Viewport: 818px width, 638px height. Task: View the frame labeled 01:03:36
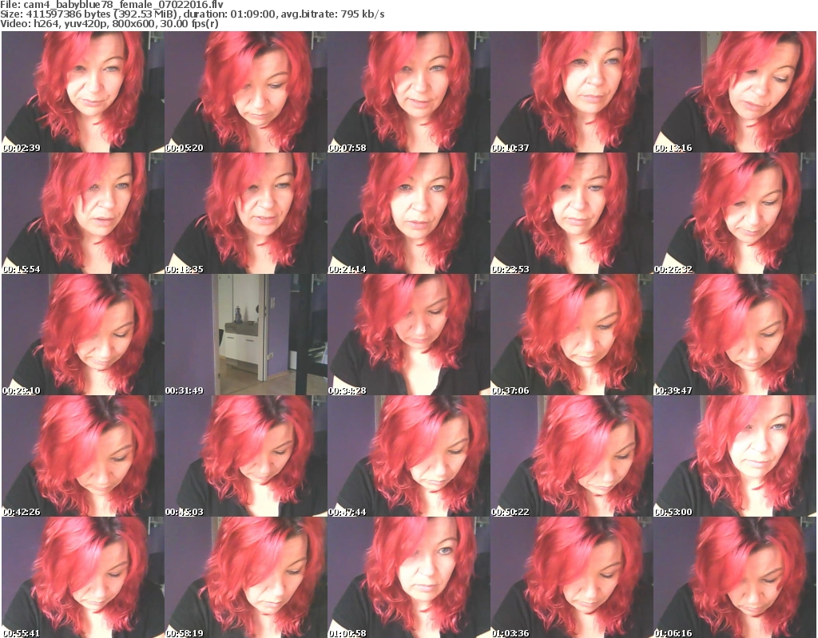572,577
